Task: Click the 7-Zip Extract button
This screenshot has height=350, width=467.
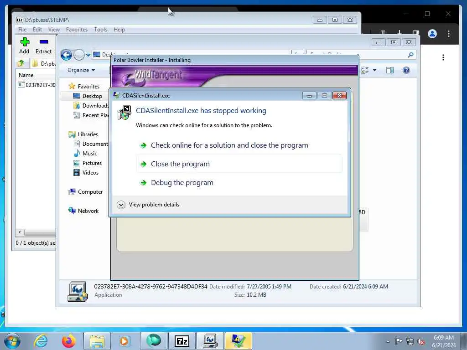Action: tap(43, 46)
